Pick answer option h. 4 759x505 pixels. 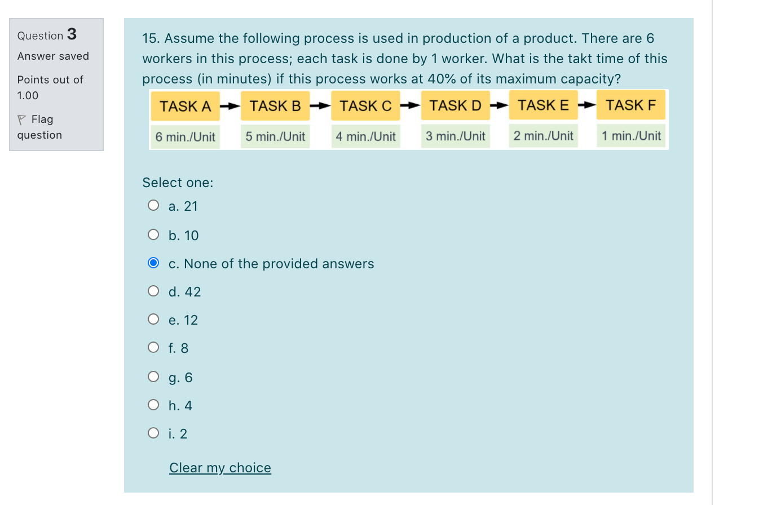153,405
